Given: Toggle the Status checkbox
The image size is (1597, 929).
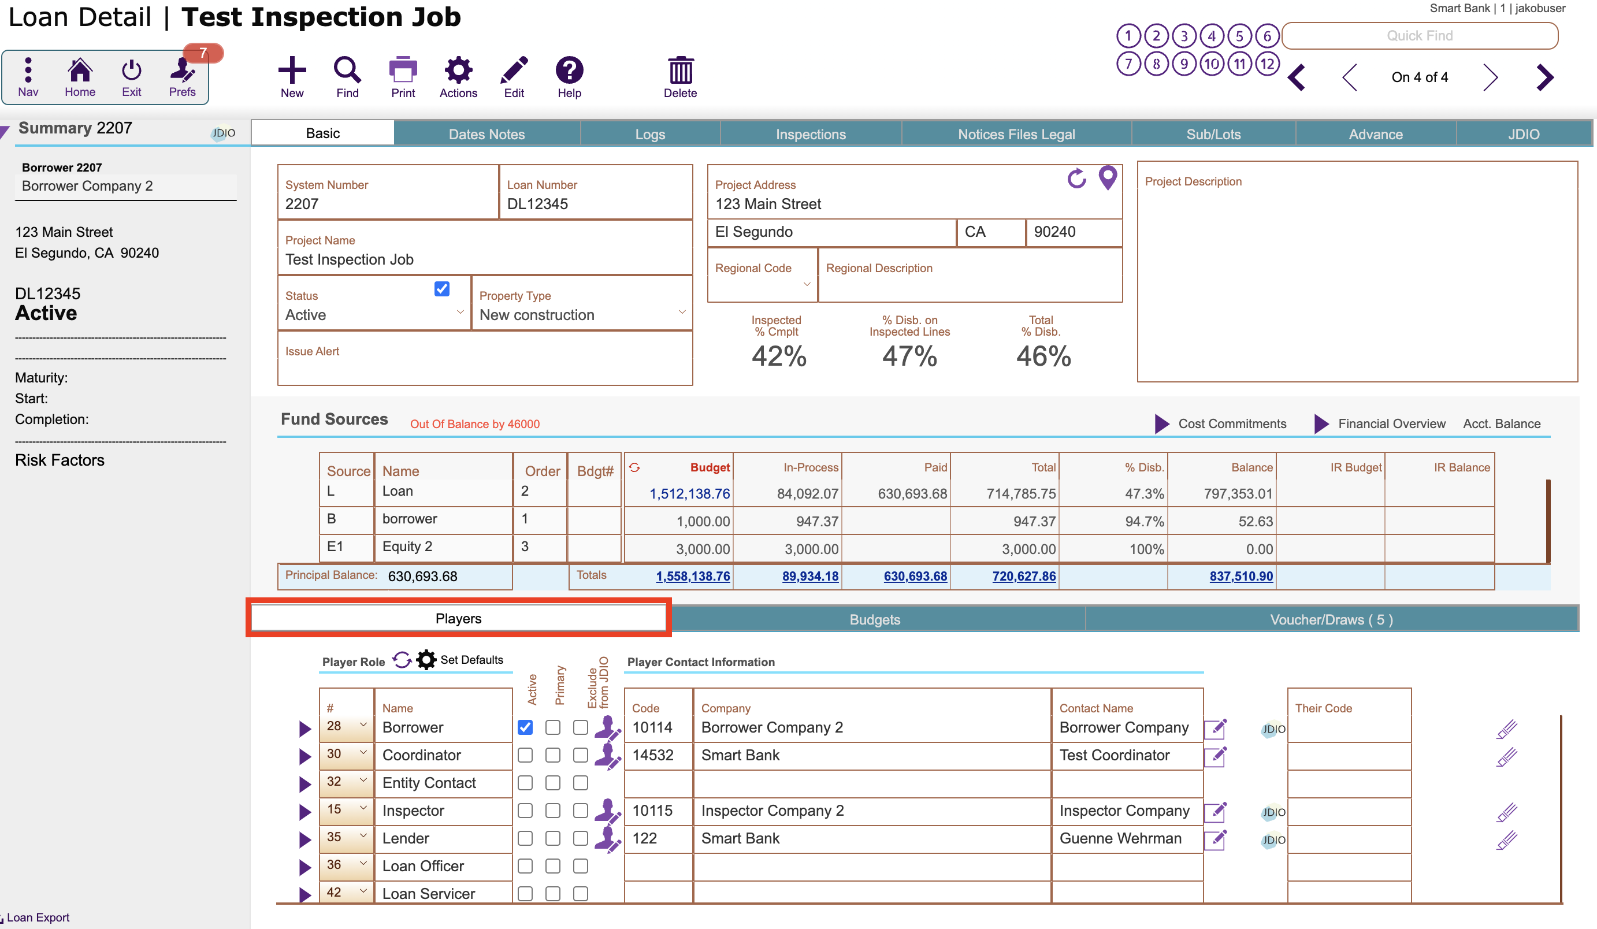Looking at the screenshot, I should point(441,289).
